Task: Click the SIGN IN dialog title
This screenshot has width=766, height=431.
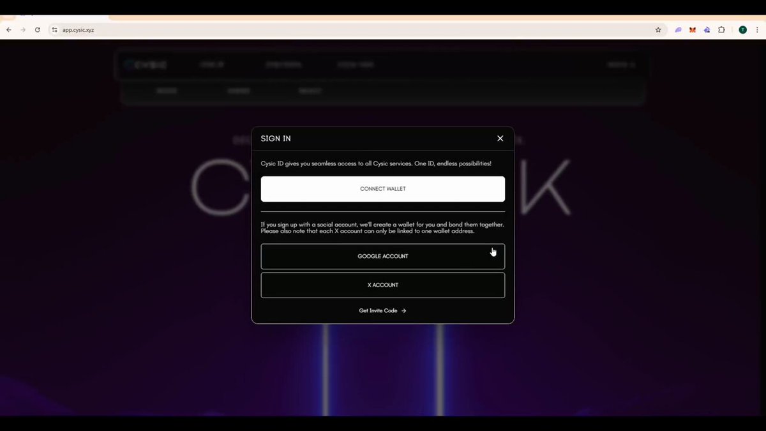Action: click(x=276, y=139)
